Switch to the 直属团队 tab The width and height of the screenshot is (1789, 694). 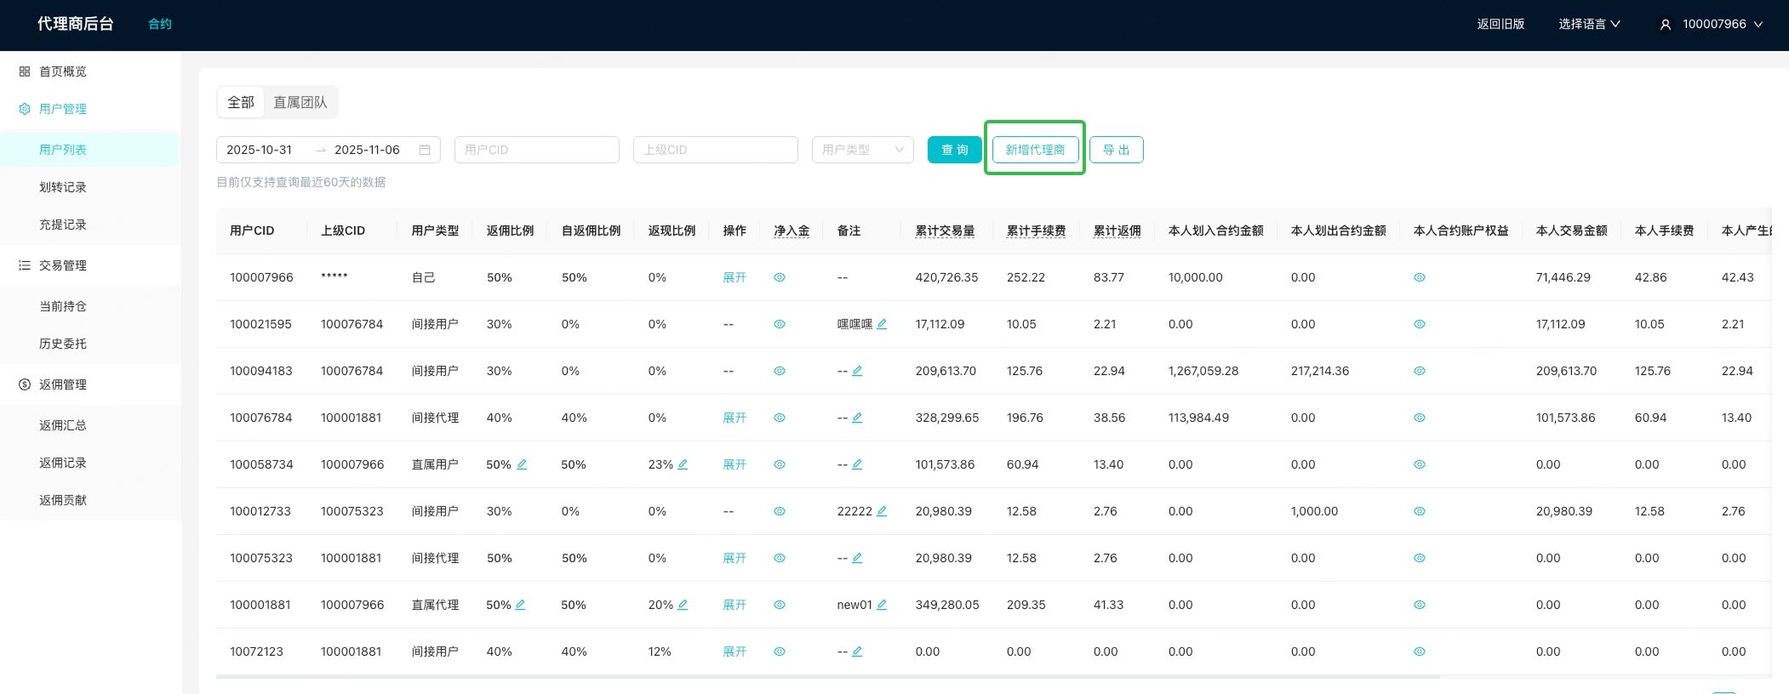pos(300,102)
